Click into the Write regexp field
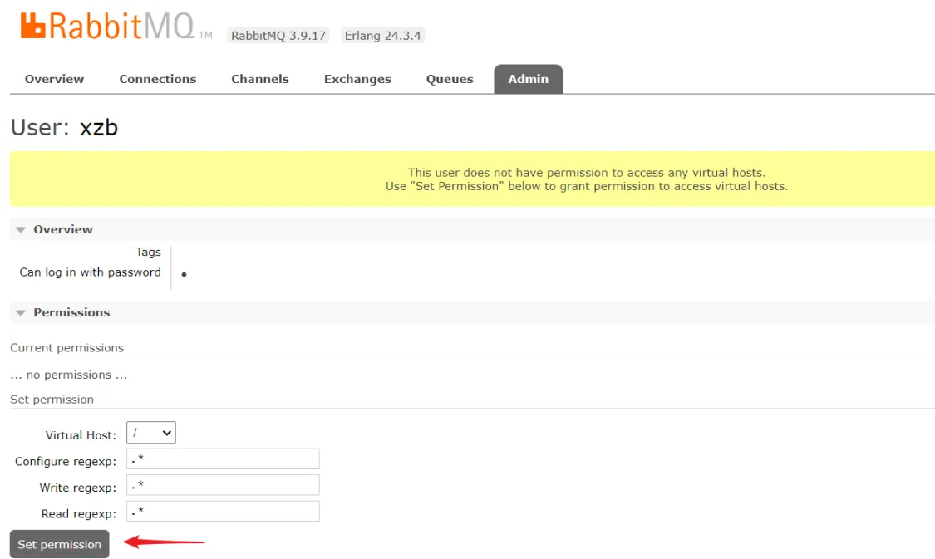Viewport: 935px width, 559px height. 223,485
